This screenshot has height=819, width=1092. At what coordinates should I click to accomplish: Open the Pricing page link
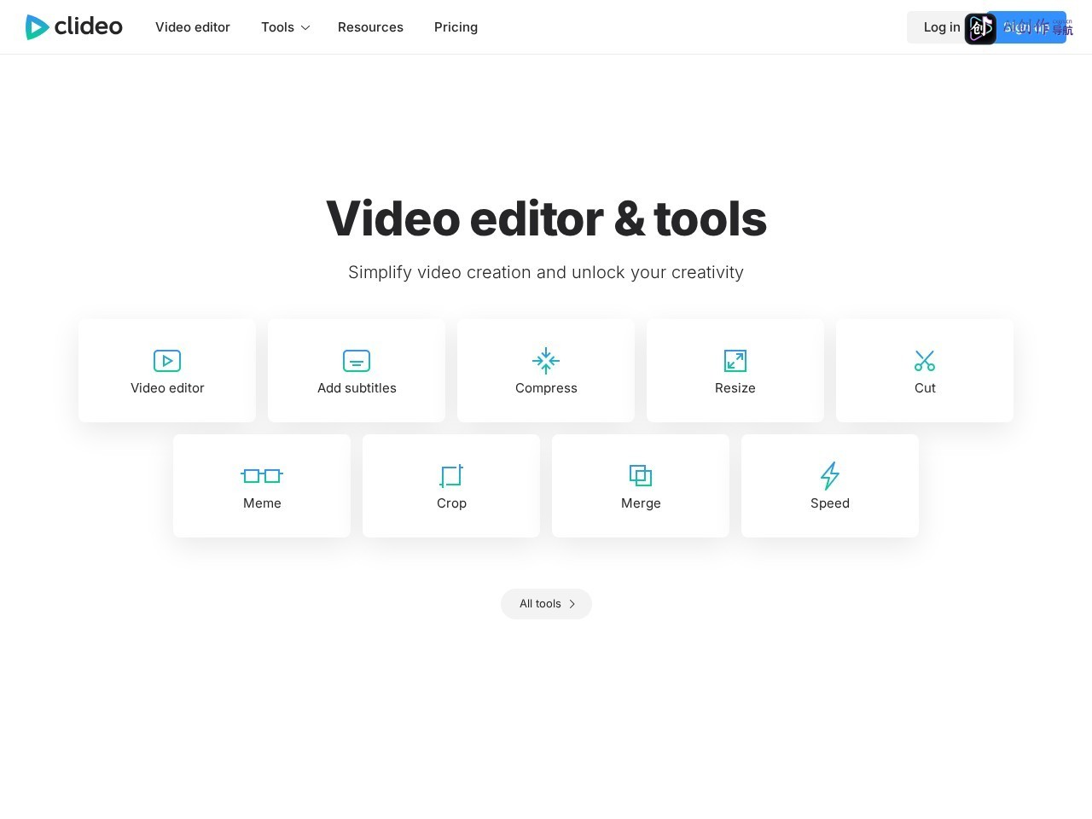[456, 27]
